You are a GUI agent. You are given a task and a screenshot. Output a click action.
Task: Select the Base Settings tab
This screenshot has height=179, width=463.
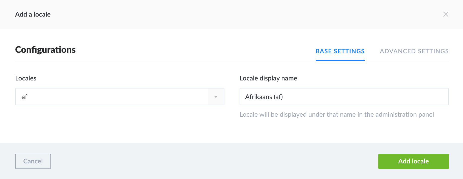tap(340, 51)
